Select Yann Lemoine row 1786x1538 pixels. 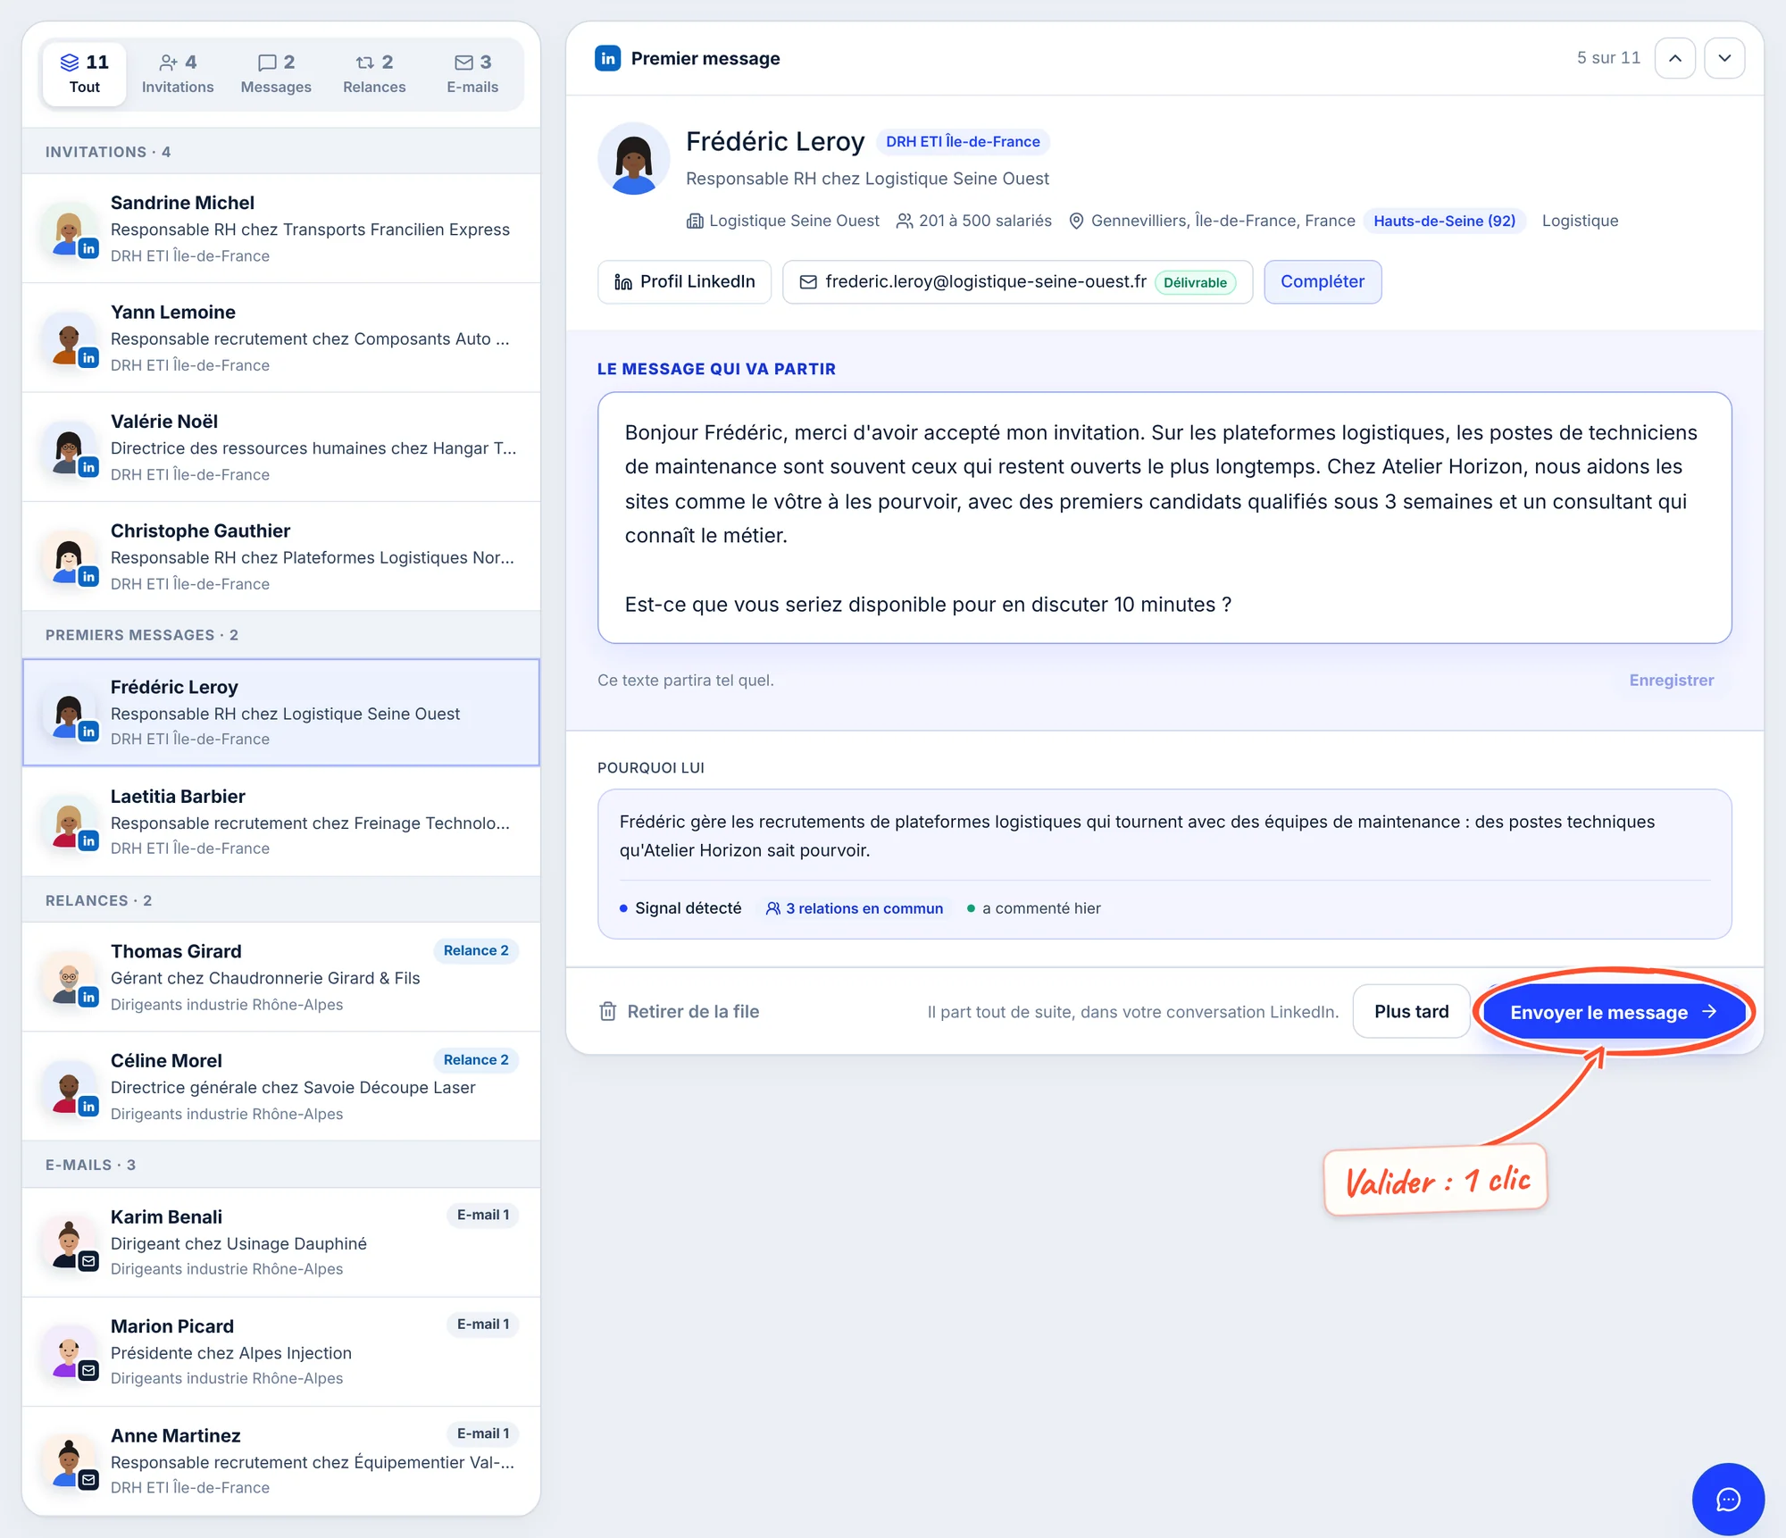pyautogui.click(x=281, y=338)
